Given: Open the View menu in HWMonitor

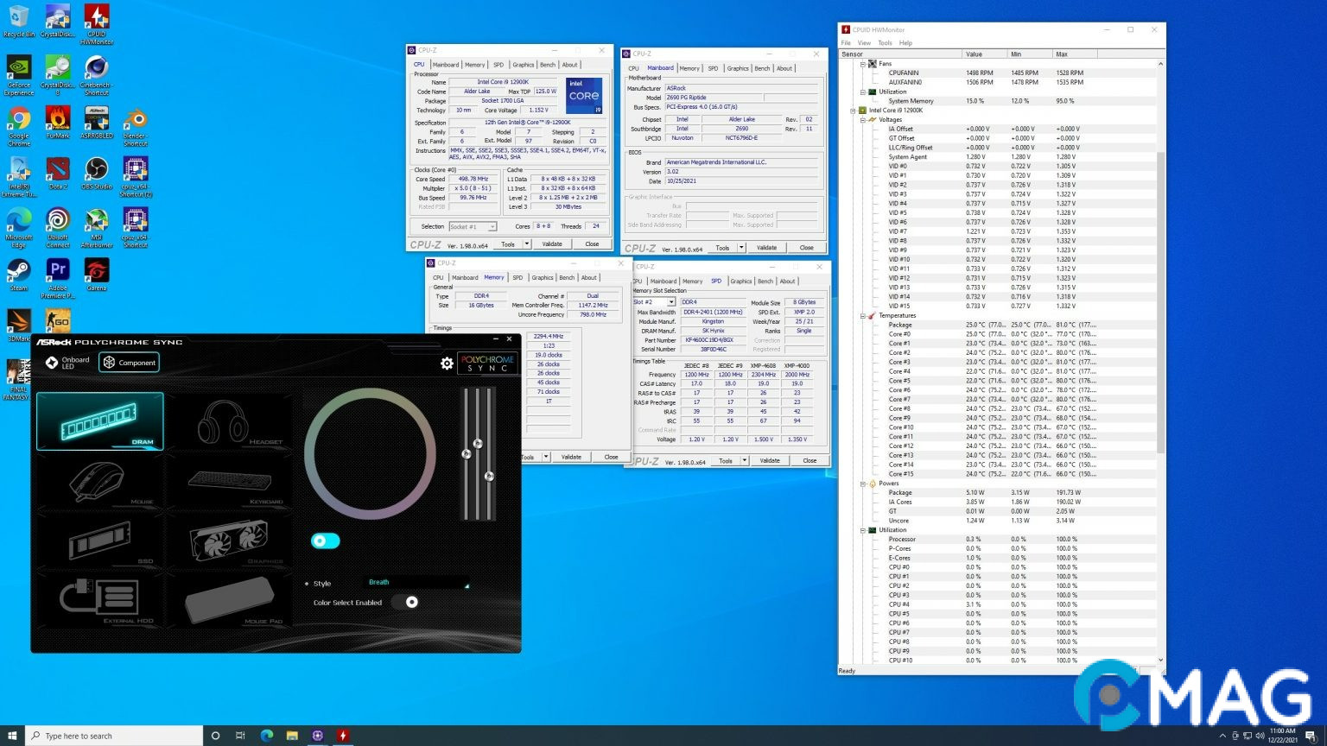Looking at the screenshot, I should 864,42.
